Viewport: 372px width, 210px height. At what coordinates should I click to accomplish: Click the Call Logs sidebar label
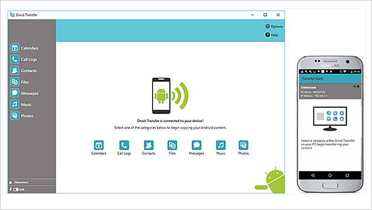point(29,59)
